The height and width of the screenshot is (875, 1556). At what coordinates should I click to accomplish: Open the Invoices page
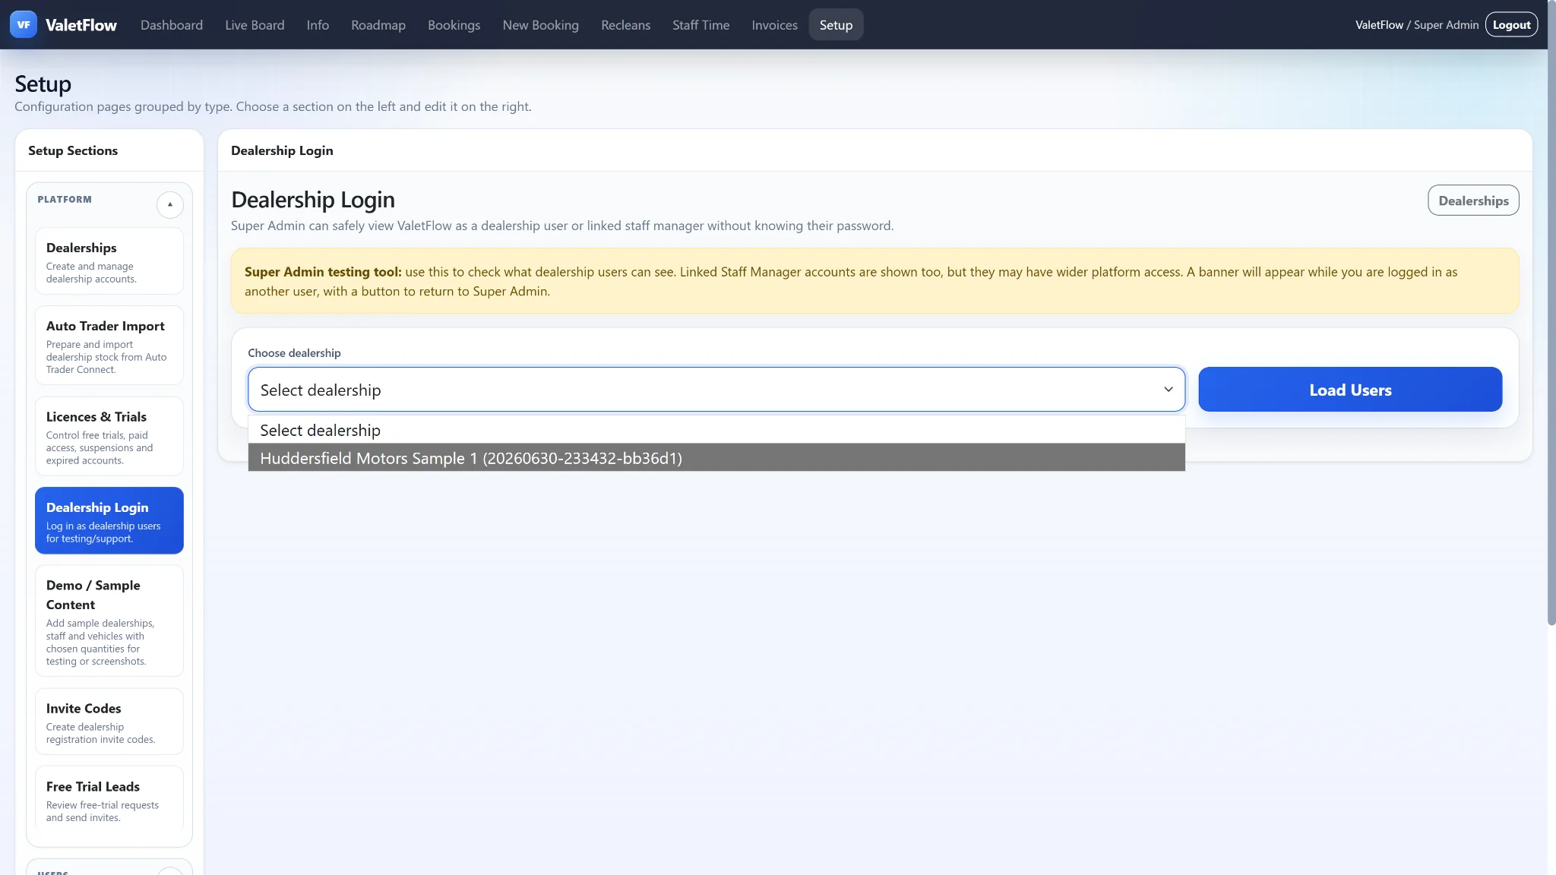pyautogui.click(x=774, y=25)
